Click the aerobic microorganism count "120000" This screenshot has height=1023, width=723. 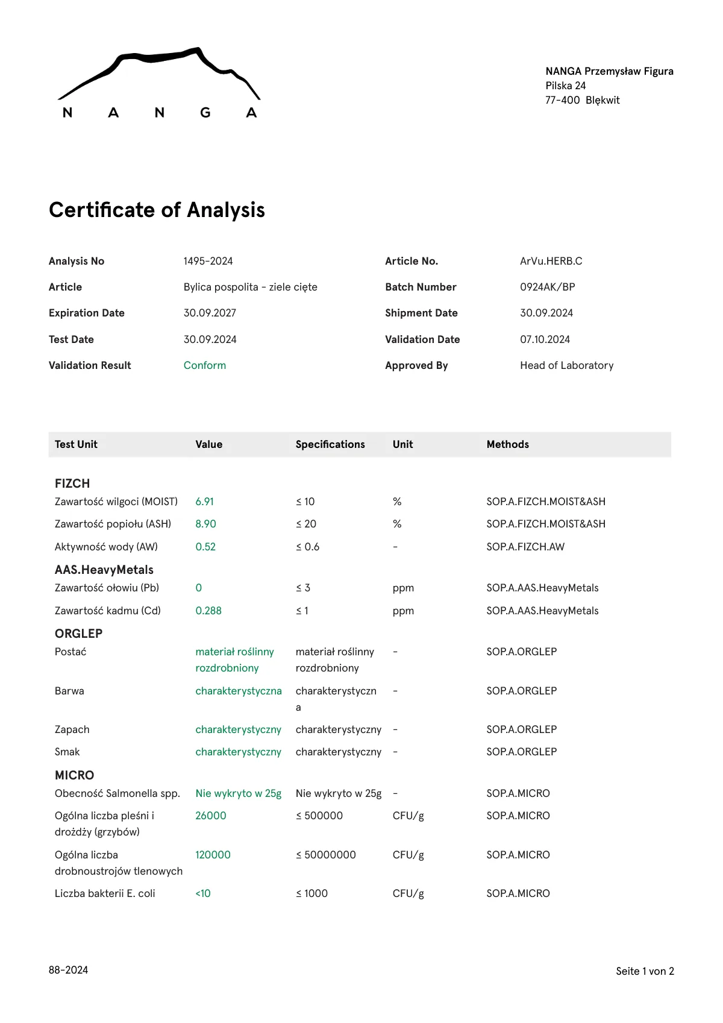coord(213,855)
